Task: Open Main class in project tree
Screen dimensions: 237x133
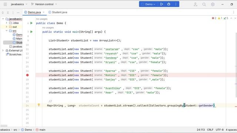Action: 17,38
